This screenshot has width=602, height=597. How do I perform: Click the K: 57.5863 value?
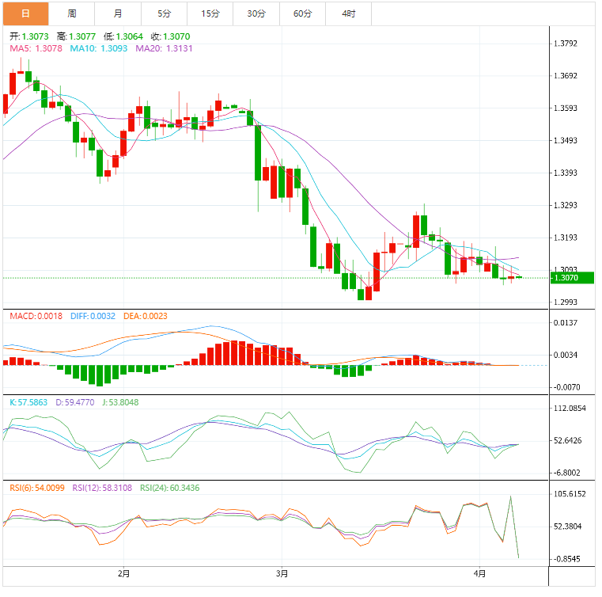click(x=28, y=402)
